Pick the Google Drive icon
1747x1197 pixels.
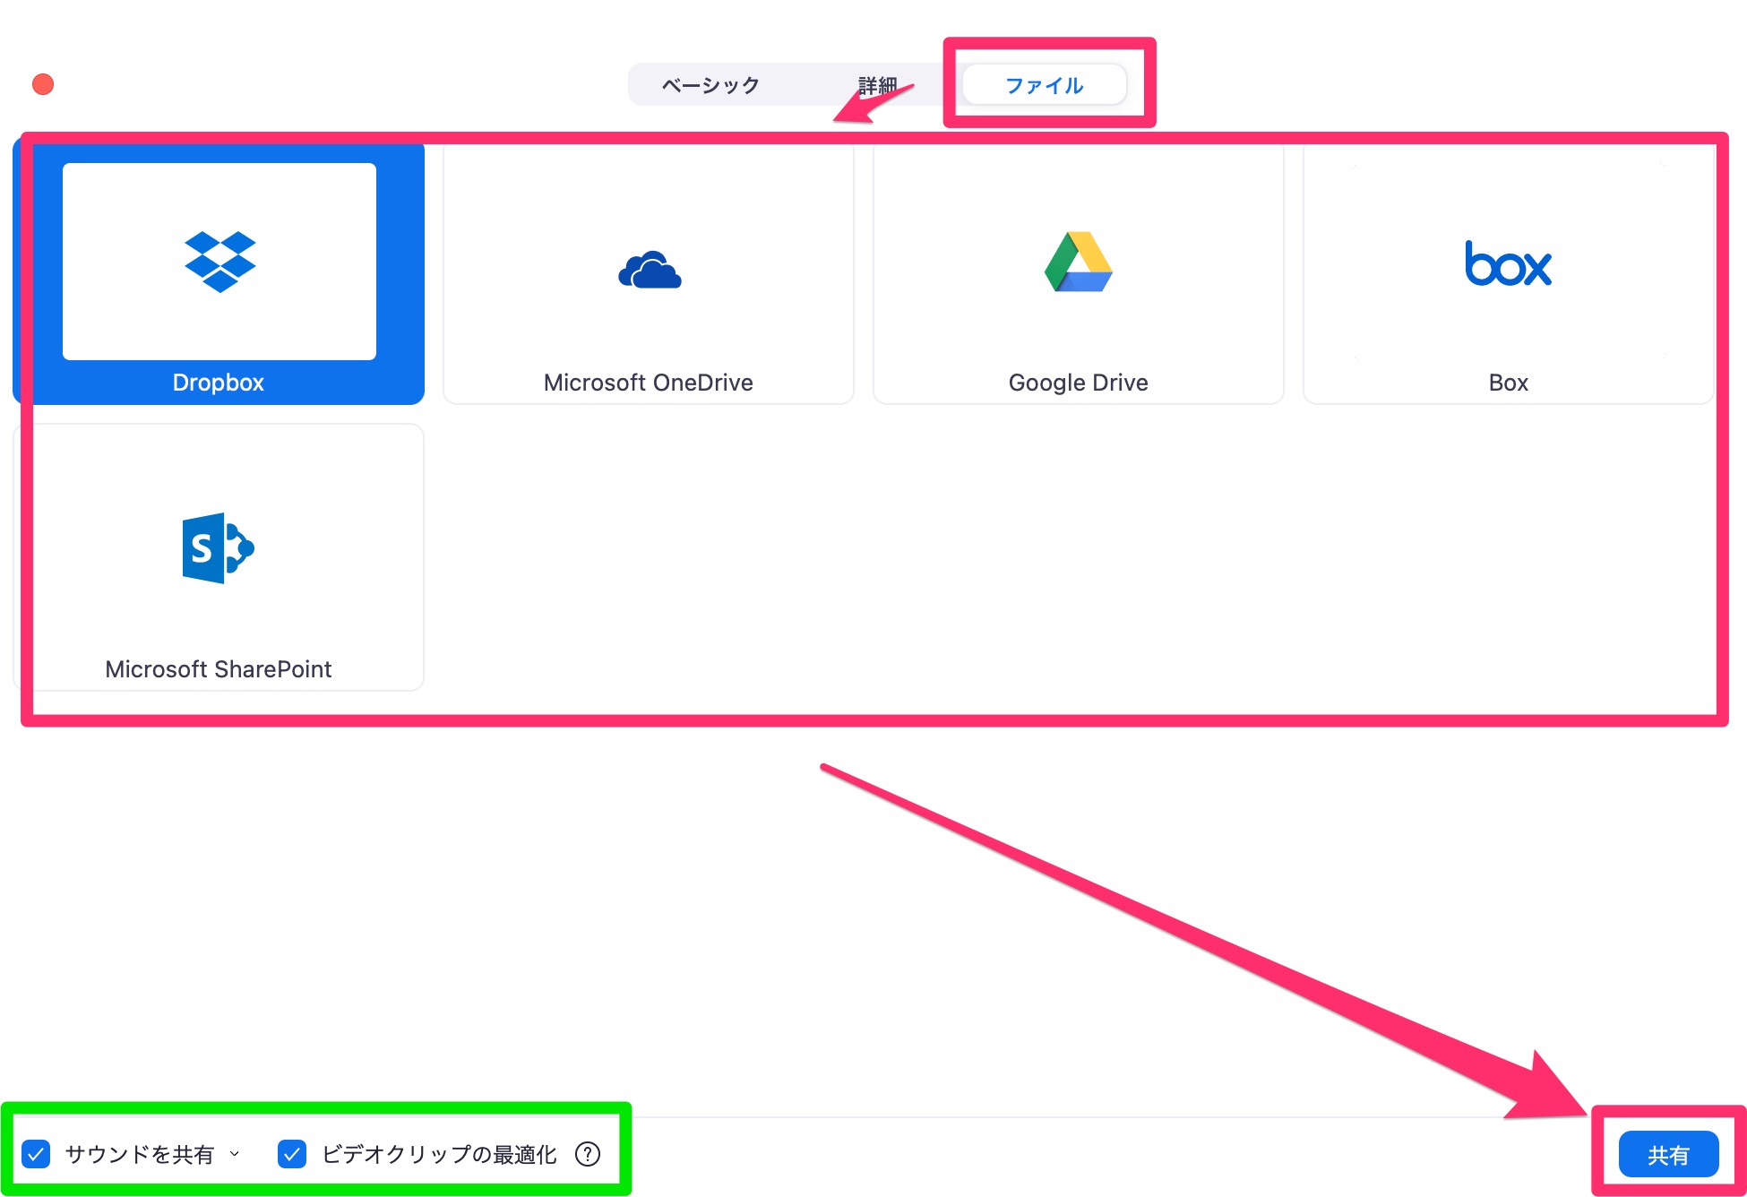click(x=1079, y=262)
